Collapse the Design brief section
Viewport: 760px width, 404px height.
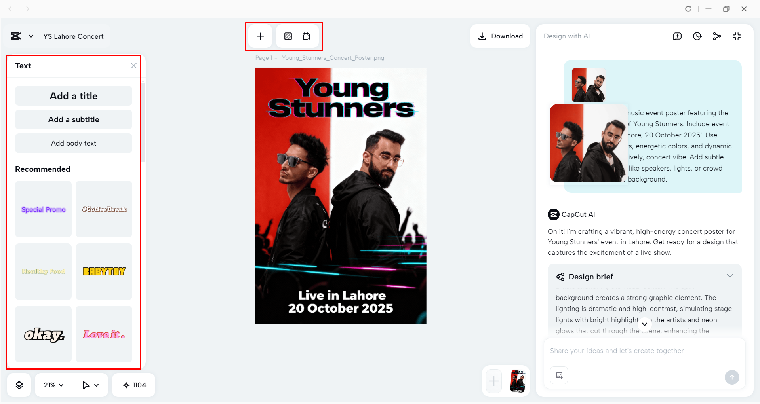[730, 276]
